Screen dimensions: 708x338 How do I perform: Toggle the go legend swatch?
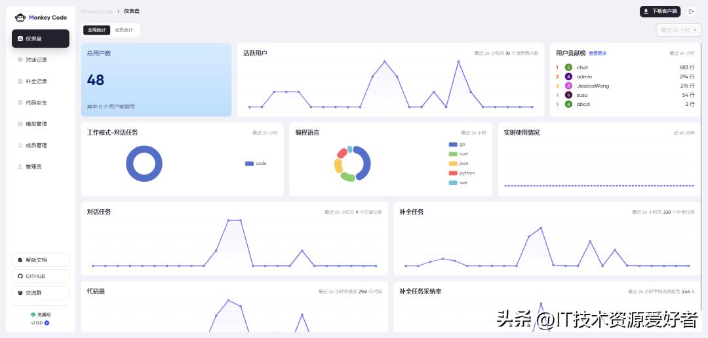(x=453, y=144)
